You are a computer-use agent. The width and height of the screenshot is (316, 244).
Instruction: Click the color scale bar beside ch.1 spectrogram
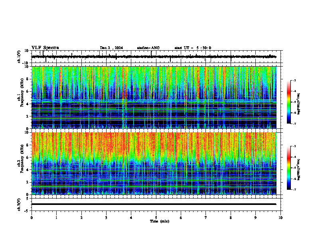click(288, 102)
